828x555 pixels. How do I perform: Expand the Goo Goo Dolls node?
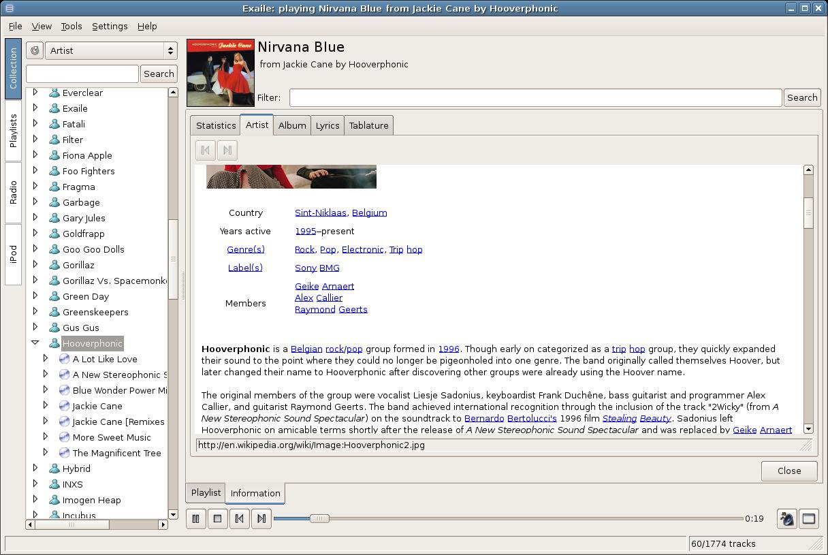tap(35, 249)
